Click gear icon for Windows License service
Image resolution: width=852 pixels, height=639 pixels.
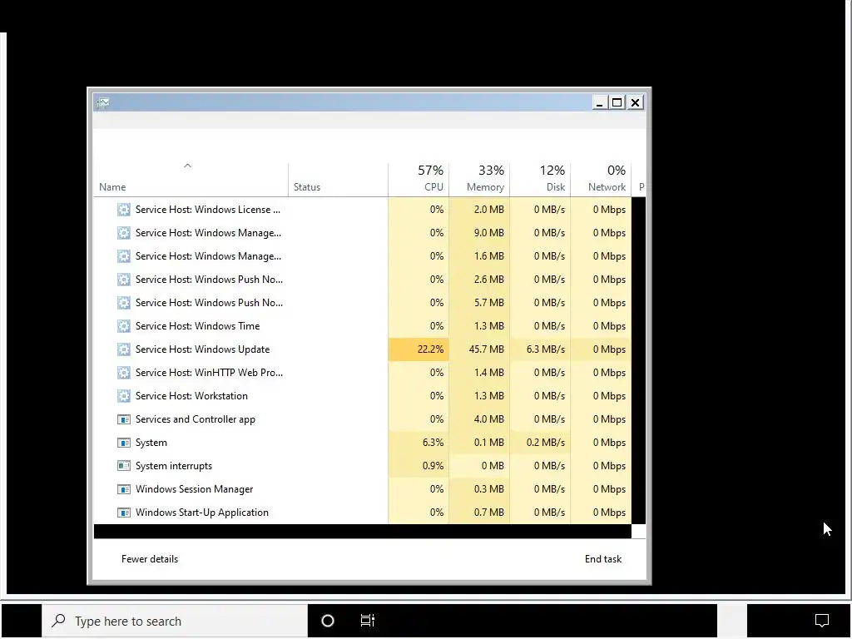click(x=124, y=210)
